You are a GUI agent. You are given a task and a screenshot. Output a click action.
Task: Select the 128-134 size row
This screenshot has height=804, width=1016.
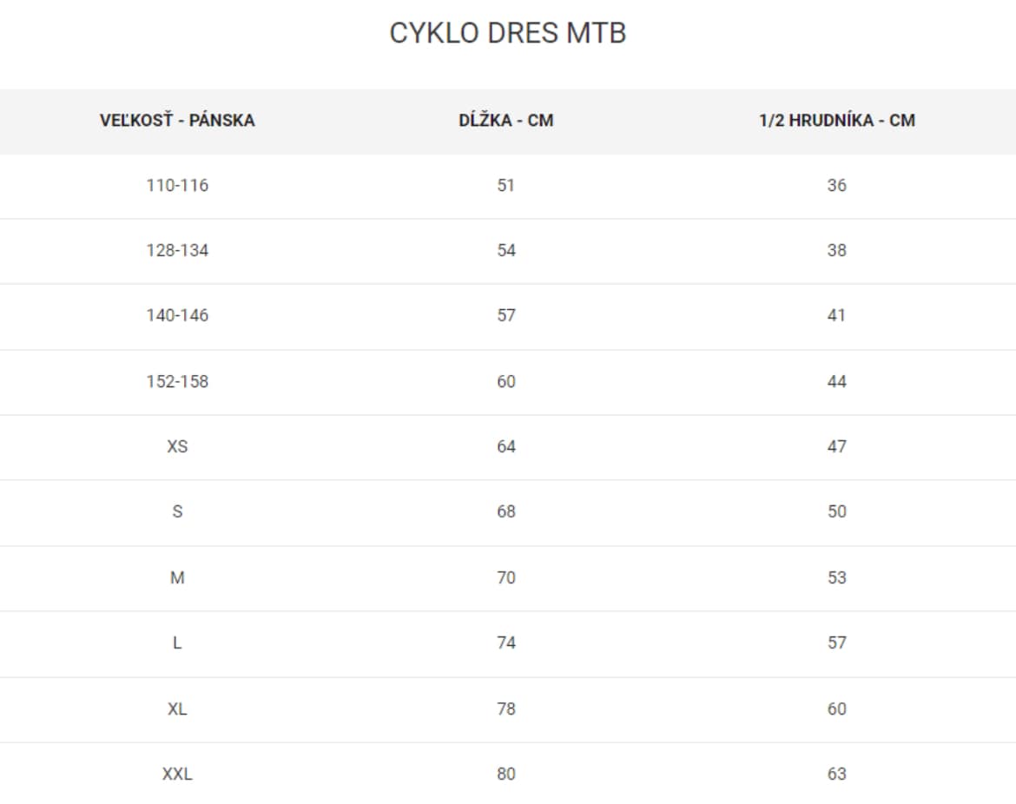[x=508, y=251]
